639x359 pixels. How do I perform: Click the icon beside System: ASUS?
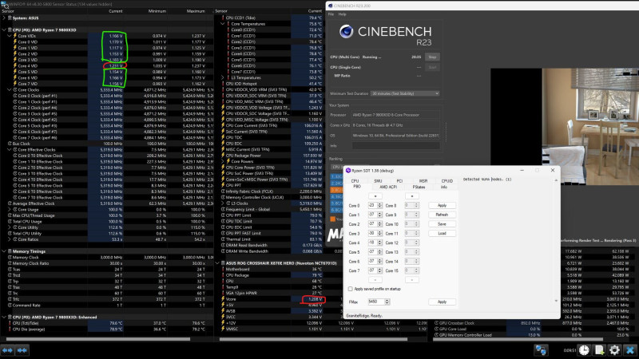[10, 18]
